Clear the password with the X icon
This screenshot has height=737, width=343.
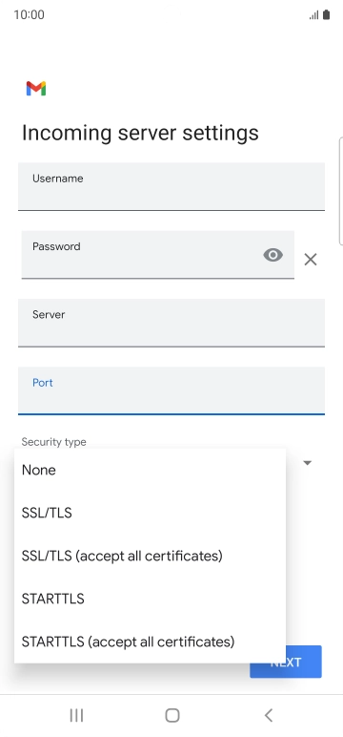311,260
